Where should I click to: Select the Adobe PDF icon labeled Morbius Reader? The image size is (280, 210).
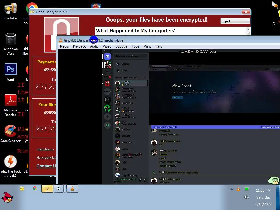coord(11,105)
